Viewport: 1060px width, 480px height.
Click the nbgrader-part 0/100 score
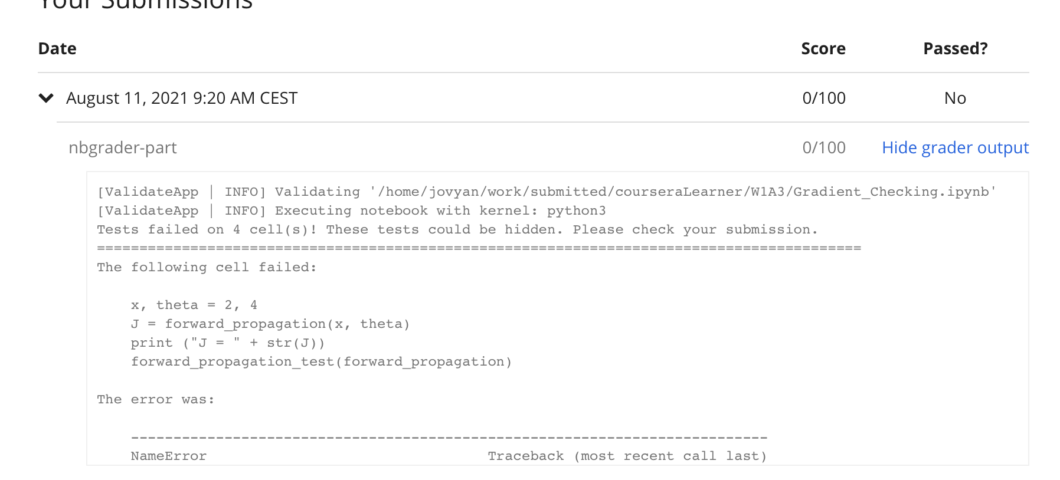[823, 147]
